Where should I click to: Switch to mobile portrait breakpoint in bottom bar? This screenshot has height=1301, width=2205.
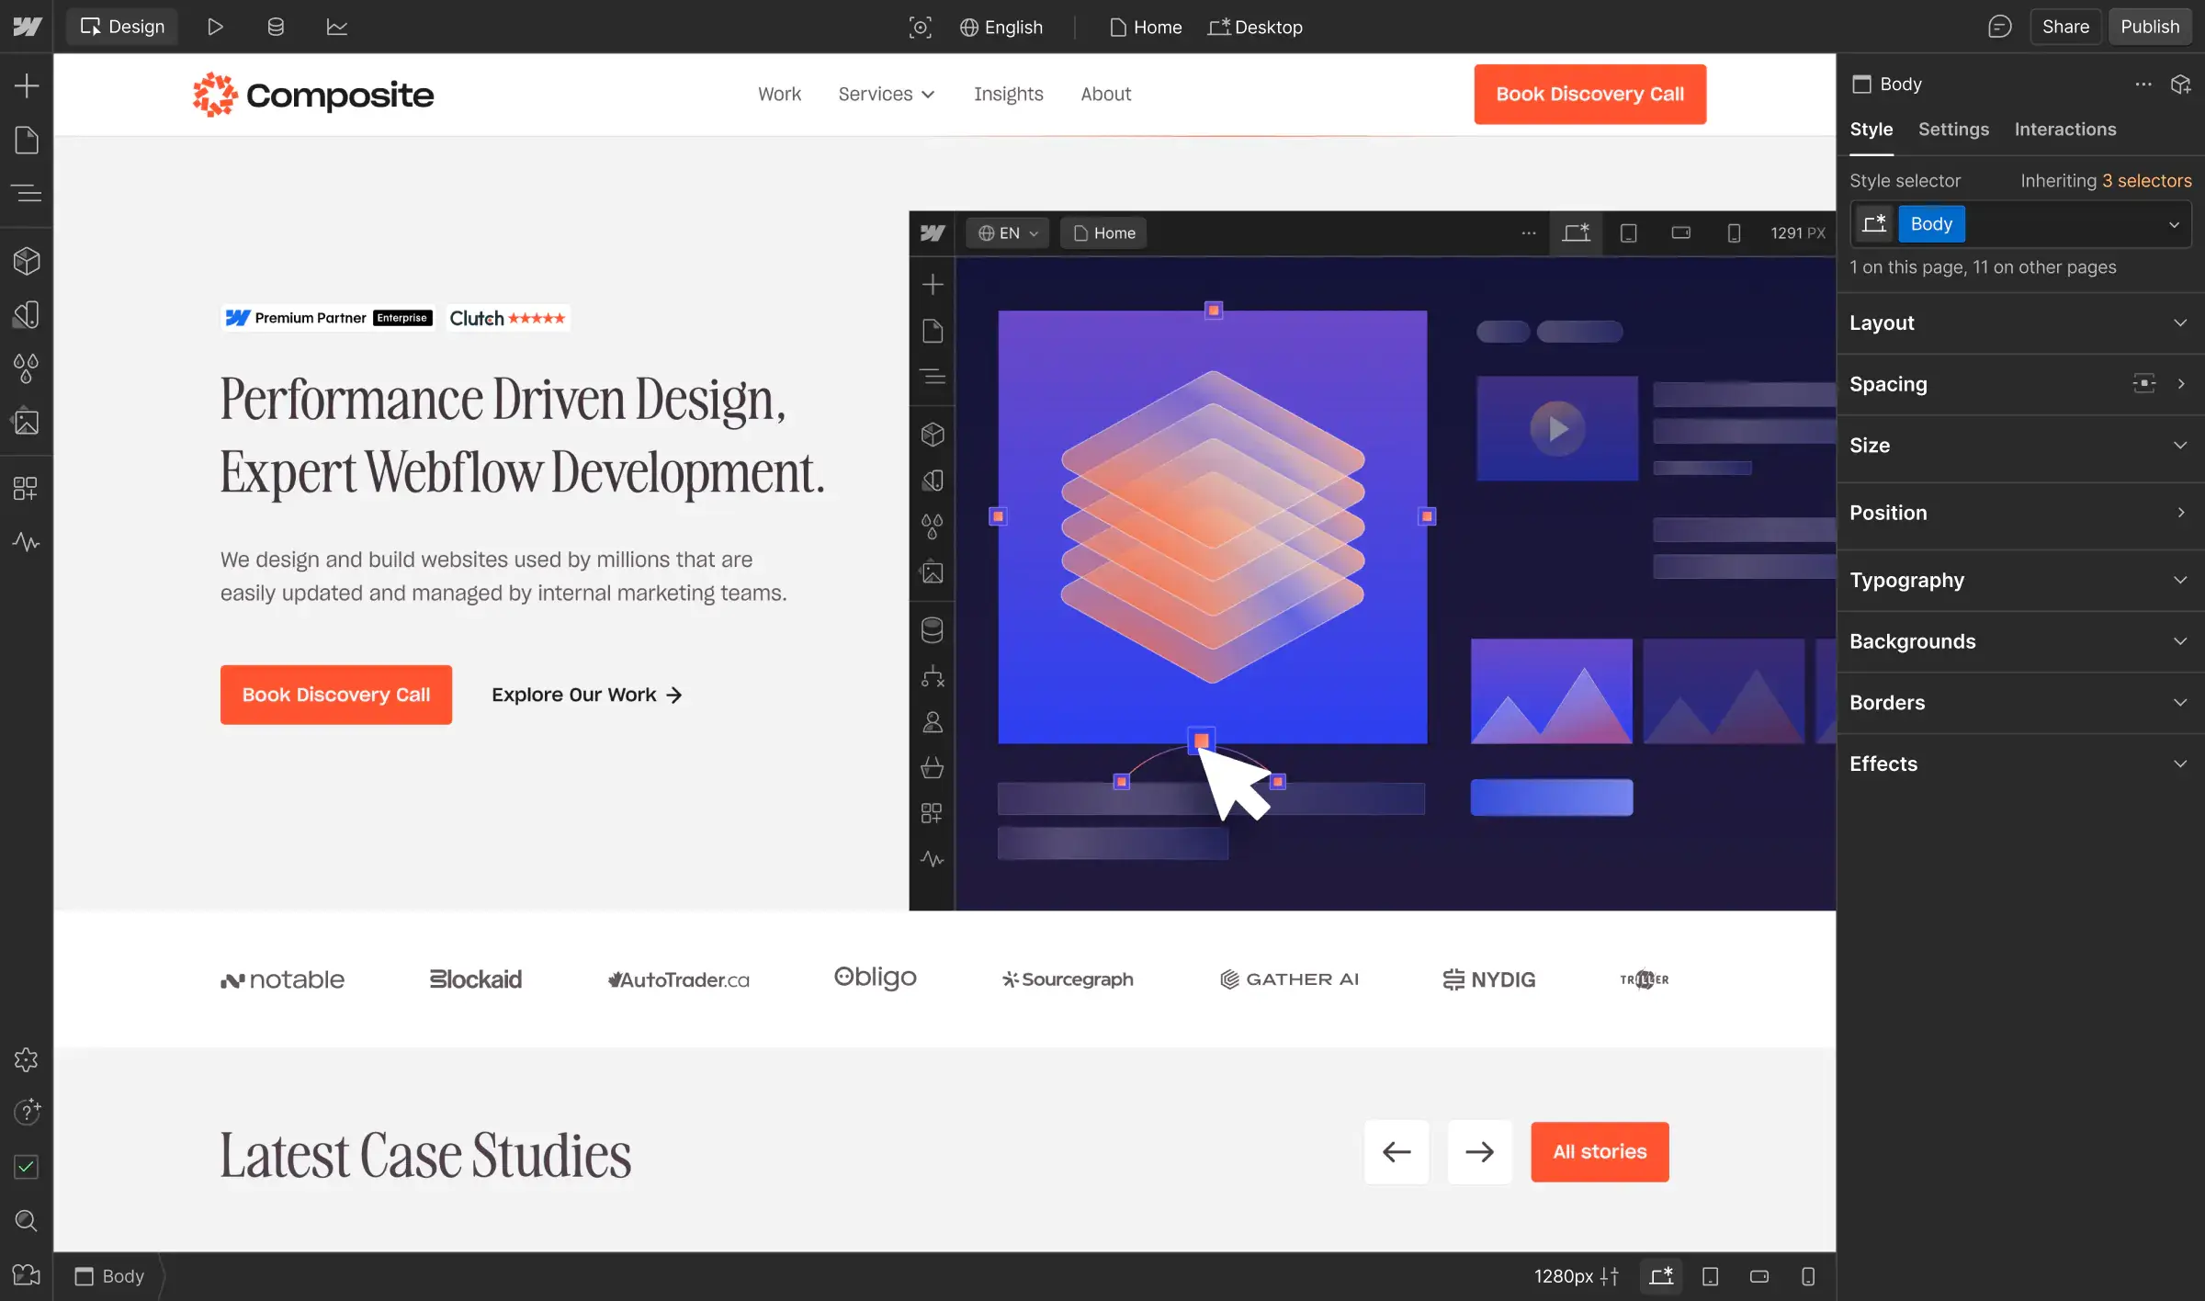tap(1807, 1276)
